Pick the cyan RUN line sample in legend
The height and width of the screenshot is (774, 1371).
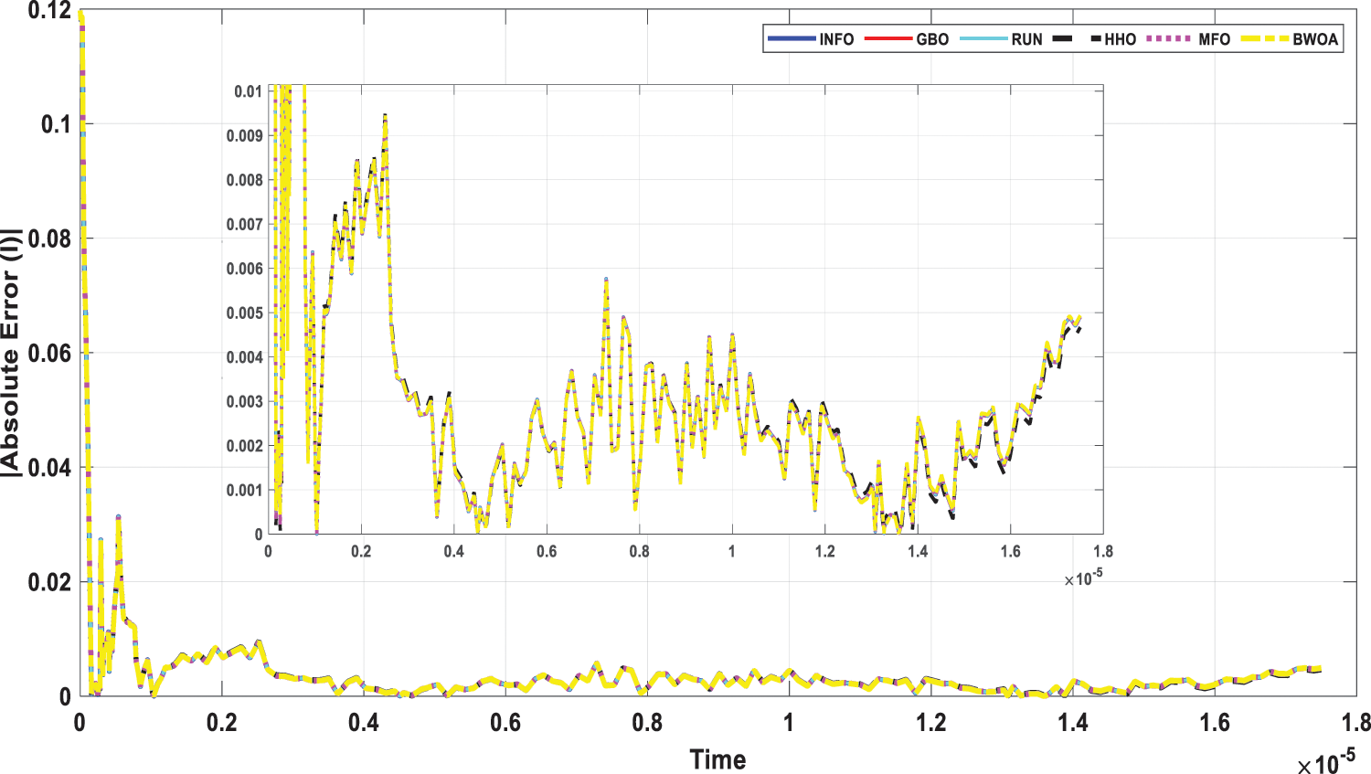[983, 39]
